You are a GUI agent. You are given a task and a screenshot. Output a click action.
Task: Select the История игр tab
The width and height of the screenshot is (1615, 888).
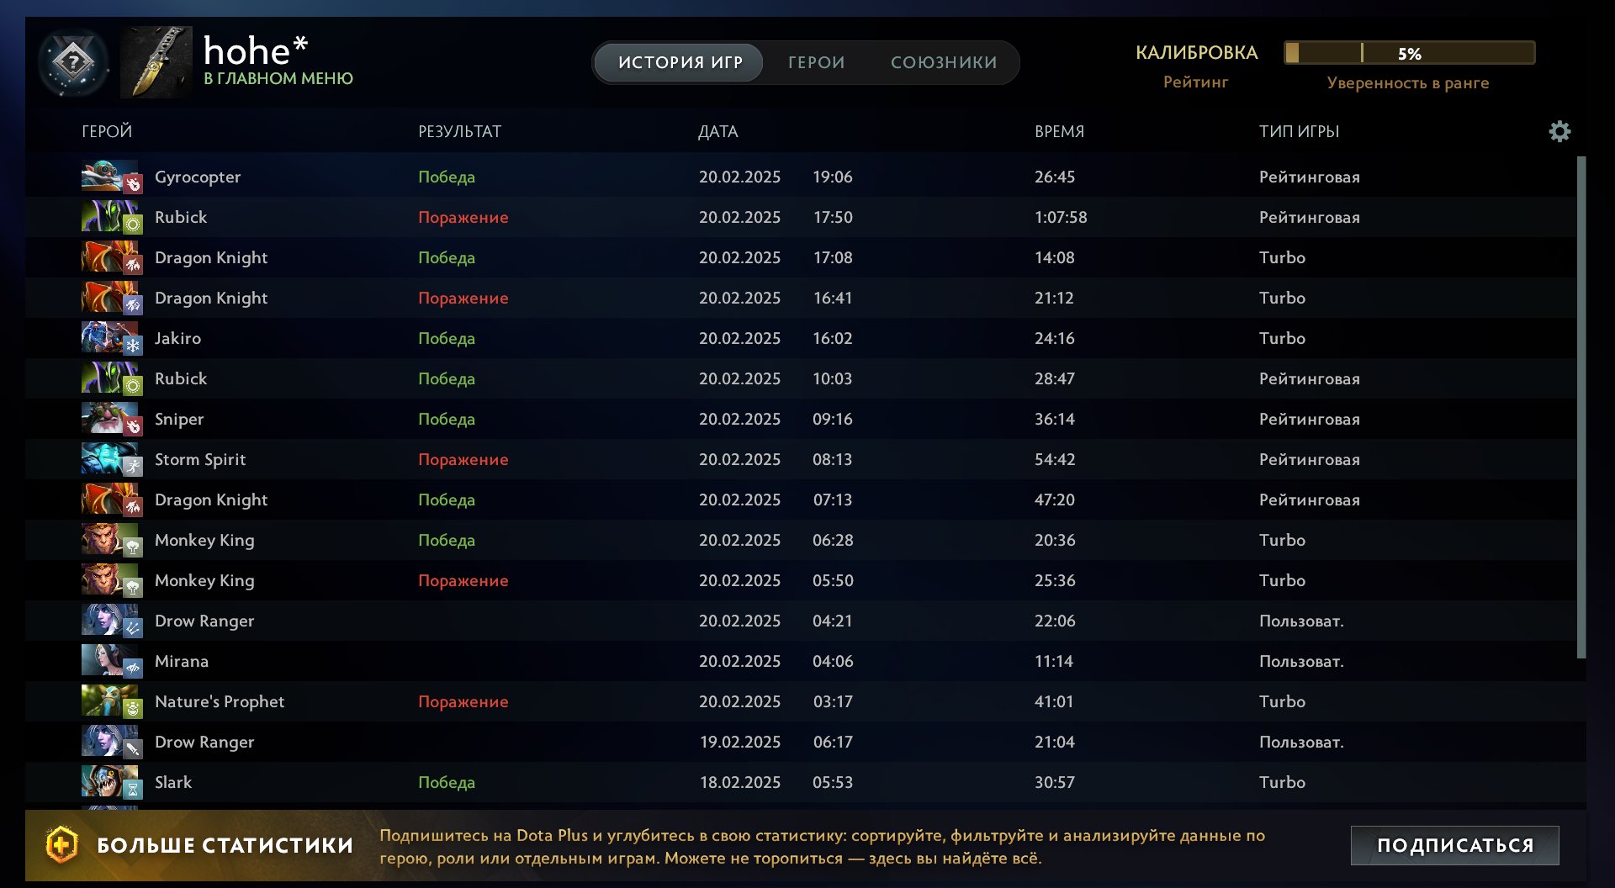pyautogui.click(x=680, y=62)
